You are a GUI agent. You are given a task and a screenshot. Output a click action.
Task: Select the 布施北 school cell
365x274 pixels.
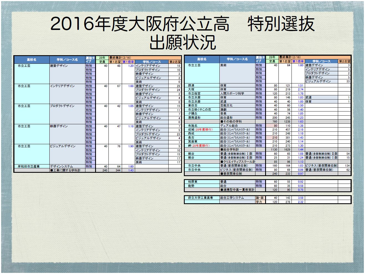(x=202, y=126)
